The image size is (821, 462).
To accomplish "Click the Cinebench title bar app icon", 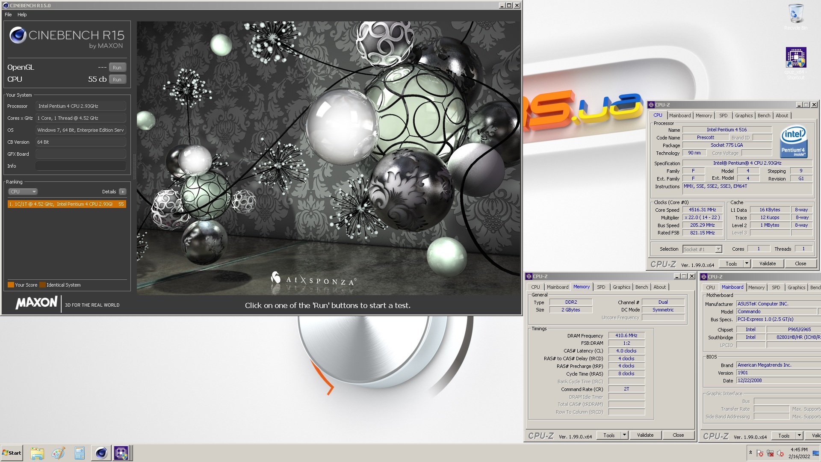I will [6, 6].
